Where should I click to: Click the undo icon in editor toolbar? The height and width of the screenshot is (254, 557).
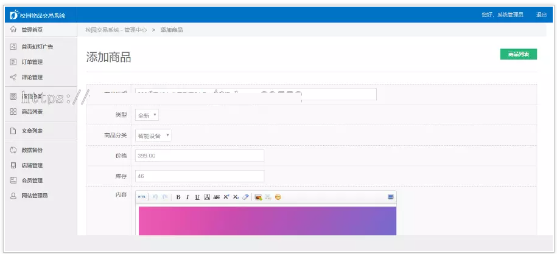click(x=155, y=197)
